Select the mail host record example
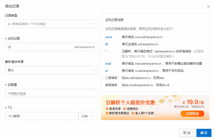 [108, 64]
